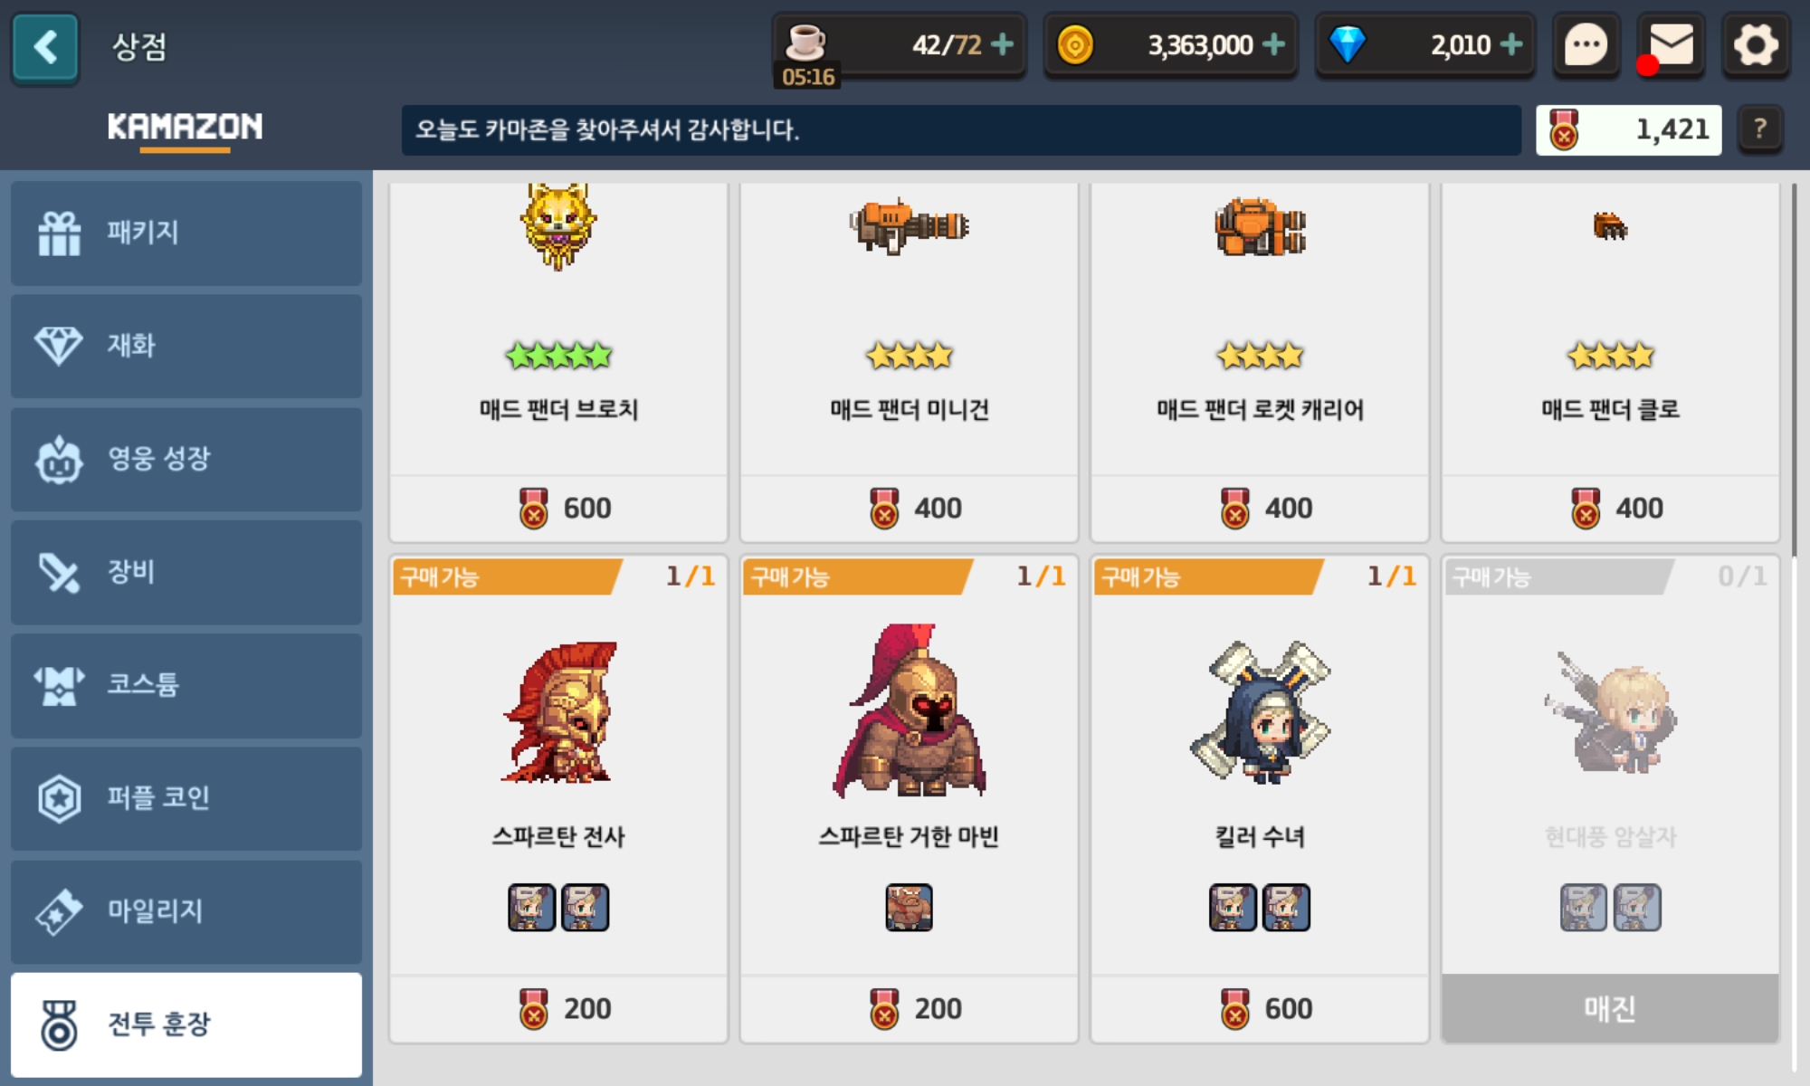Open settings with the gear icon
Image resolution: width=1810 pixels, height=1086 pixels.
tap(1756, 45)
